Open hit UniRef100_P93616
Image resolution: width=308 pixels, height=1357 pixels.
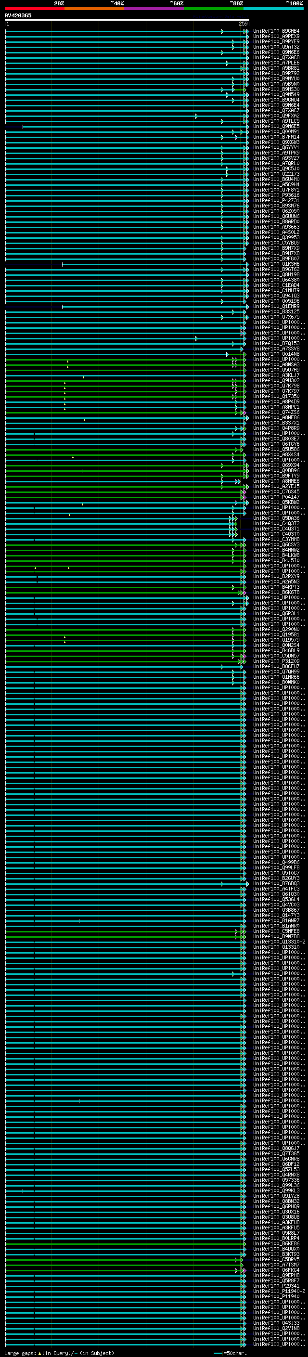(x=276, y=195)
